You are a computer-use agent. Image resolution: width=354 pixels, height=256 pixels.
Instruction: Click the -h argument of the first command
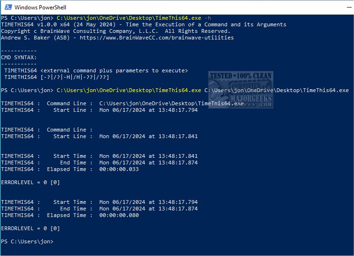tap(208, 18)
